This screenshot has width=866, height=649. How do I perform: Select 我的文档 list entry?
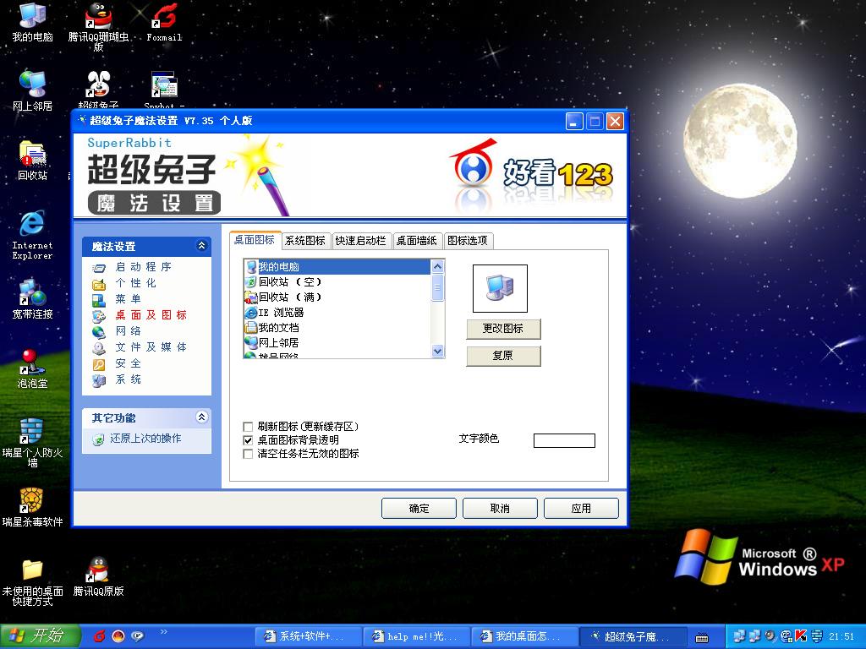[x=337, y=328]
